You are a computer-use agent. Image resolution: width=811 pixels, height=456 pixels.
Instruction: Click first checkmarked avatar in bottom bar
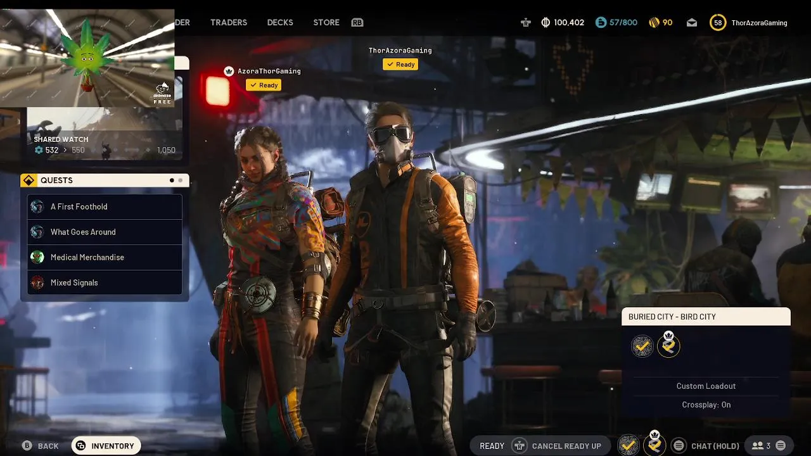click(x=629, y=446)
